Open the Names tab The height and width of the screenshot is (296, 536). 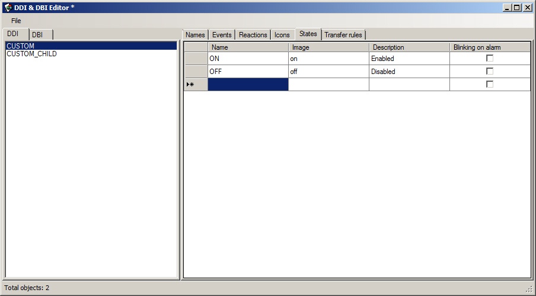[195, 35]
